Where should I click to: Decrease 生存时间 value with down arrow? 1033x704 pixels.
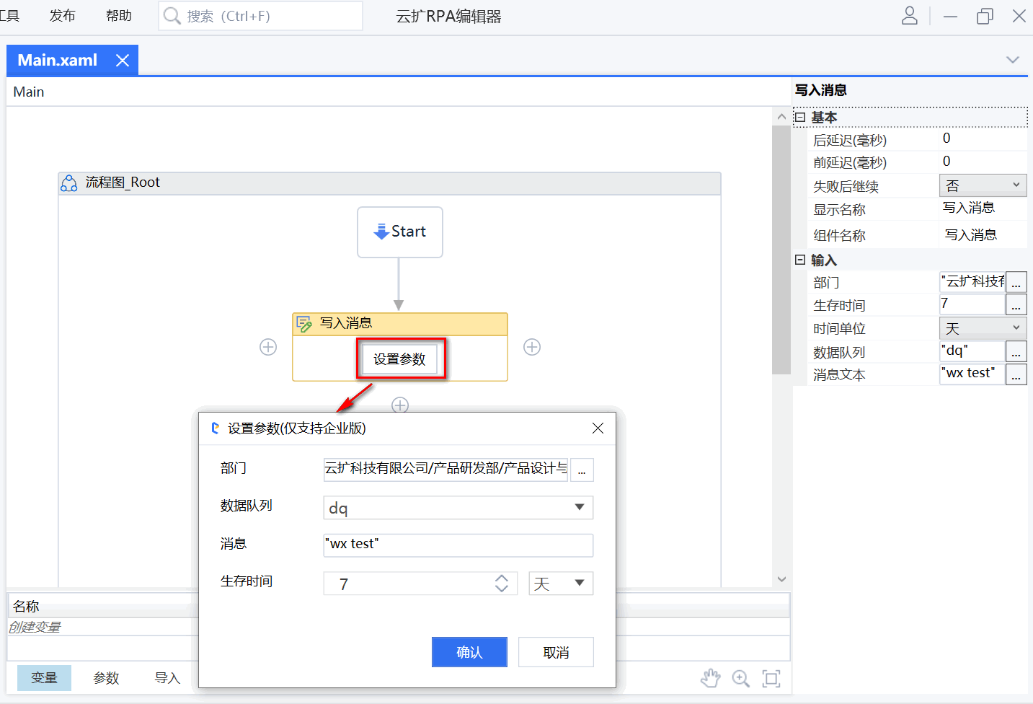[x=502, y=589]
